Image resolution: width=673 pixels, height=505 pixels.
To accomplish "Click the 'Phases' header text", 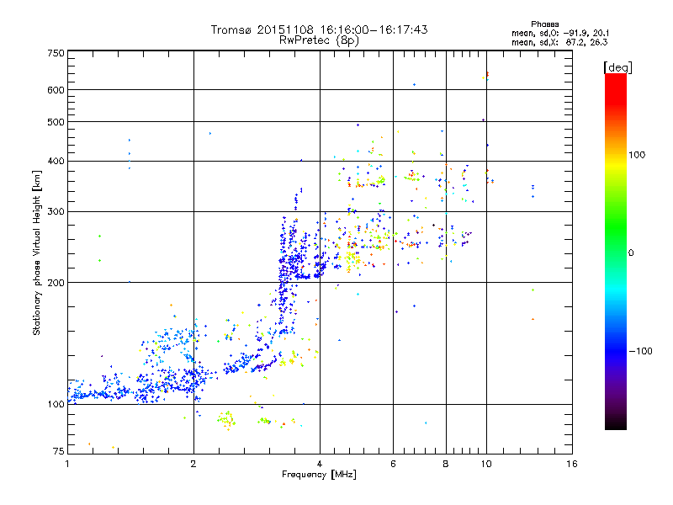I will 544,24.
